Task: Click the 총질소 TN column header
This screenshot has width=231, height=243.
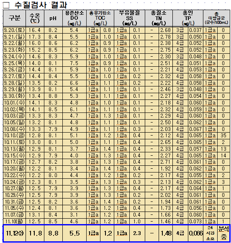Action: (159, 18)
